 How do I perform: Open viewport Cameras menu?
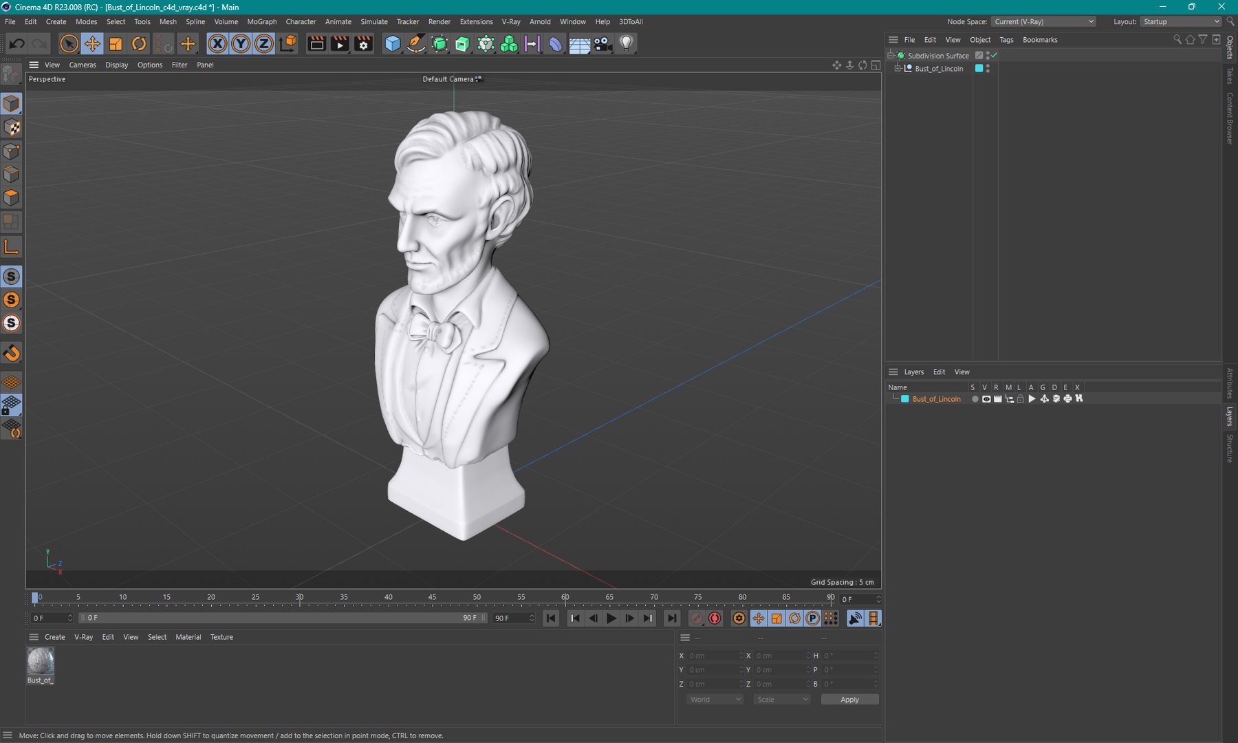point(83,65)
